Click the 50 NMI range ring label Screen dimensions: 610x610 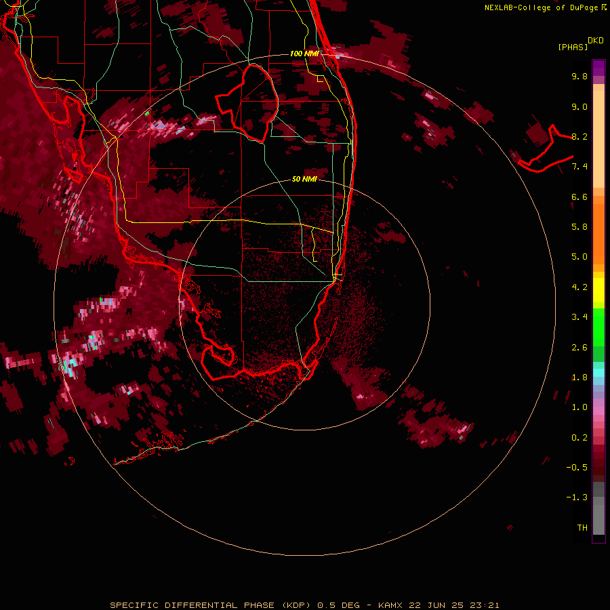pos(304,179)
